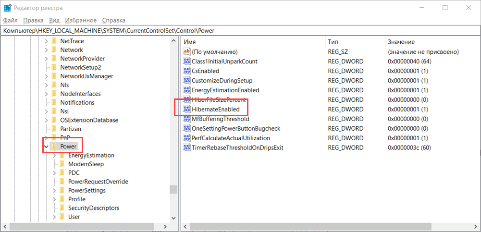Viewport: 481px width, 232px height.
Task: Expand the Nls key chevron
Action: tap(46, 85)
